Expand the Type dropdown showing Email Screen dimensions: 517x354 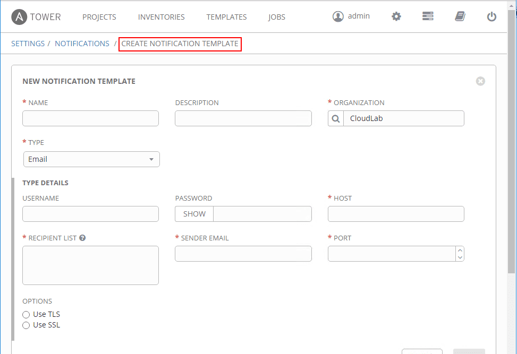91,159
